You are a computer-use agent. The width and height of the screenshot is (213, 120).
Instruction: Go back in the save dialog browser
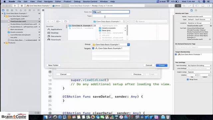(x=48, y=21)
